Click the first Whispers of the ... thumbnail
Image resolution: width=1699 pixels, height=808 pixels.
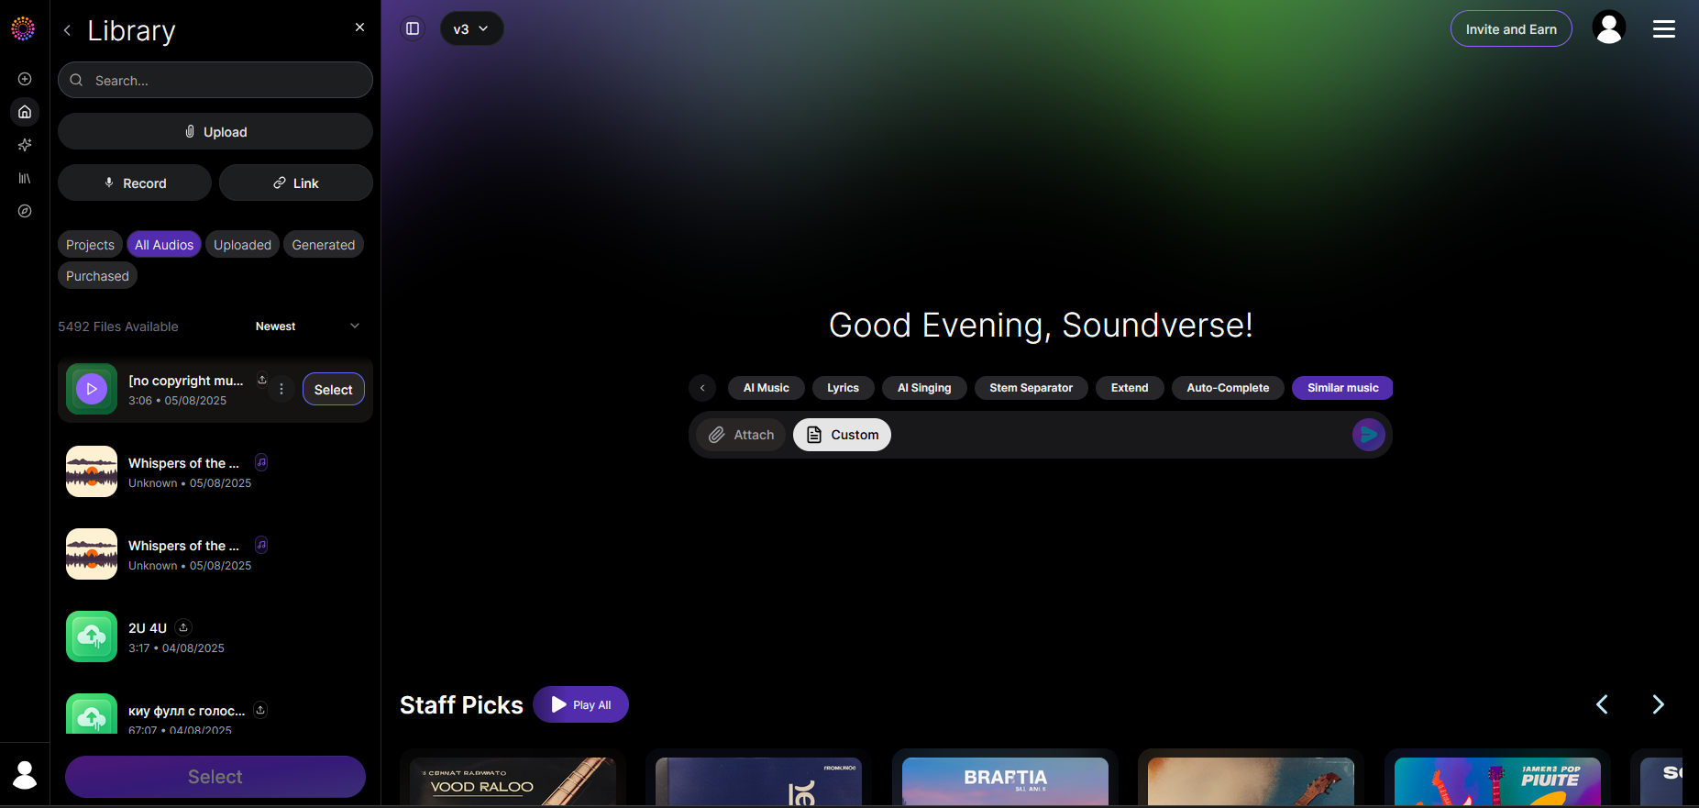click(92, 471)
